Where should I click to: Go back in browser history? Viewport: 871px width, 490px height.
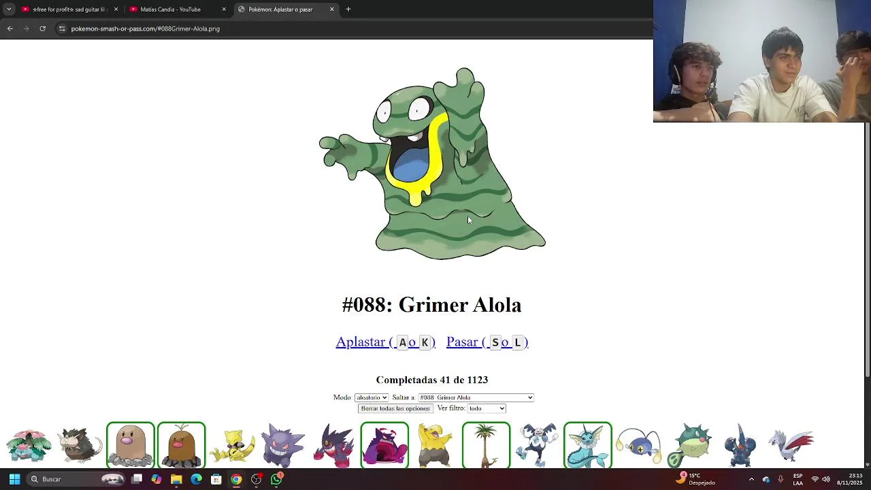[10, 29]
